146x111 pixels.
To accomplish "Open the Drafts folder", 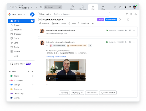I will pyautogui.click(x=21, y=38).
